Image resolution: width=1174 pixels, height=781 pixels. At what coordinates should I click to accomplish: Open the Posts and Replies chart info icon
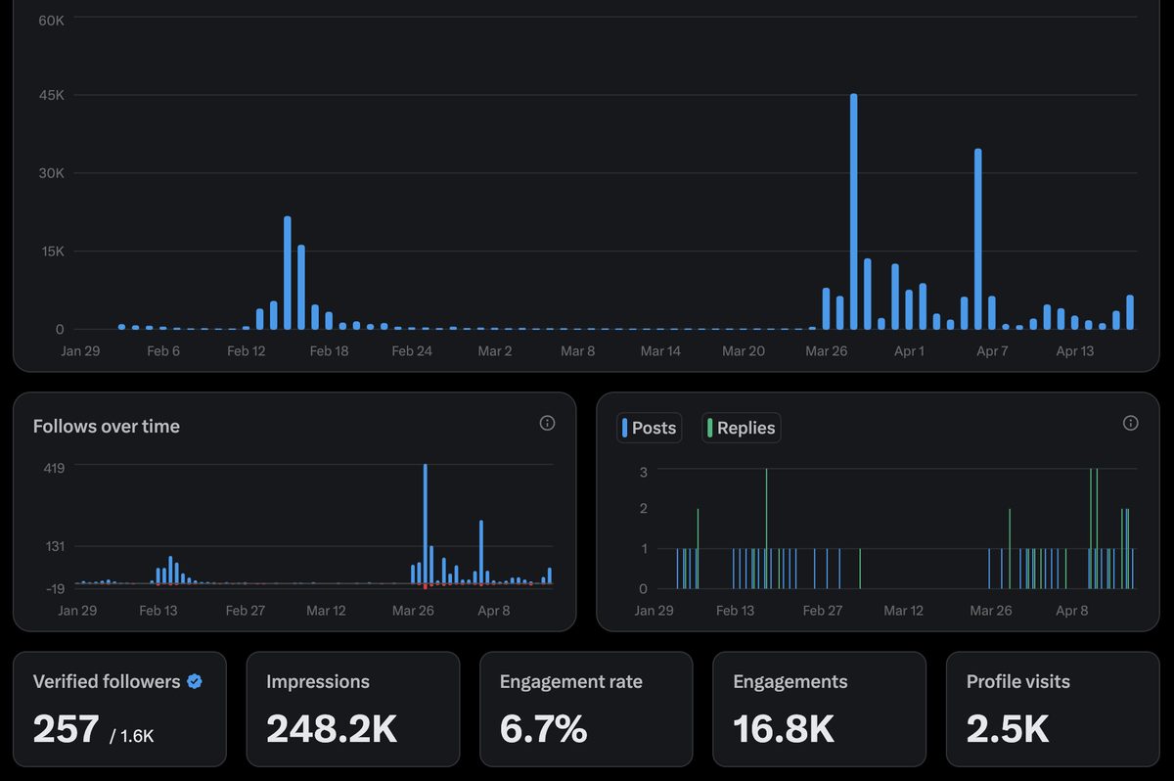click(1130, 423)
